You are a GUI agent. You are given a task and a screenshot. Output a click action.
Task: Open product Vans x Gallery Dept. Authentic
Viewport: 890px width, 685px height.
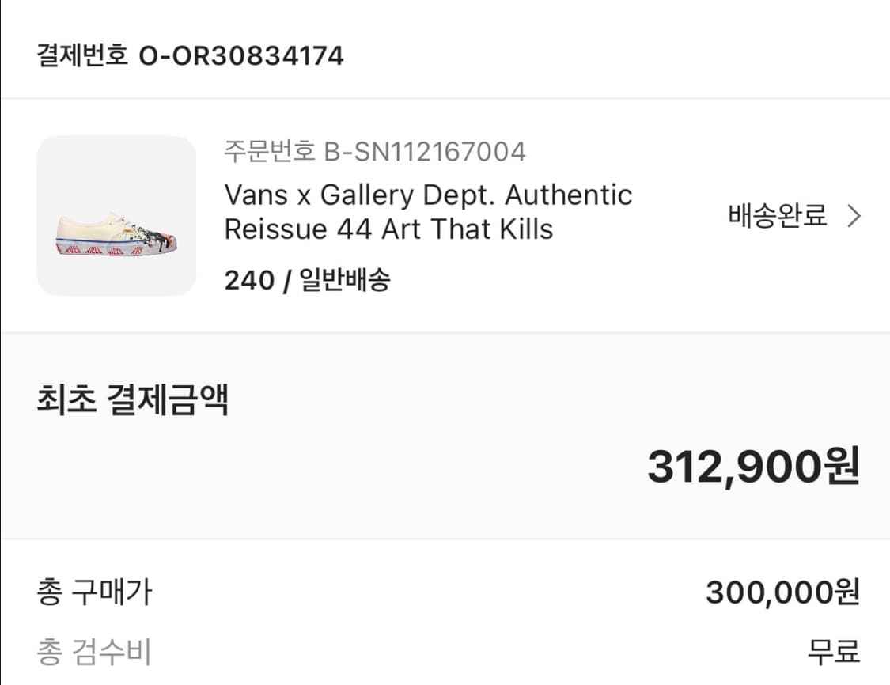tap(428, 194)
